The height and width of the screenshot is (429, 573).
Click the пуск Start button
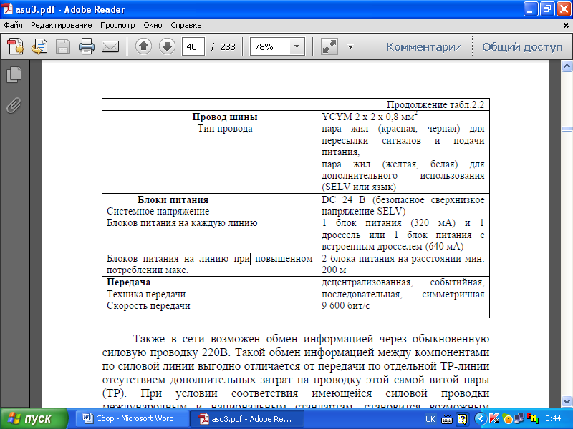(x=34, y=418)
